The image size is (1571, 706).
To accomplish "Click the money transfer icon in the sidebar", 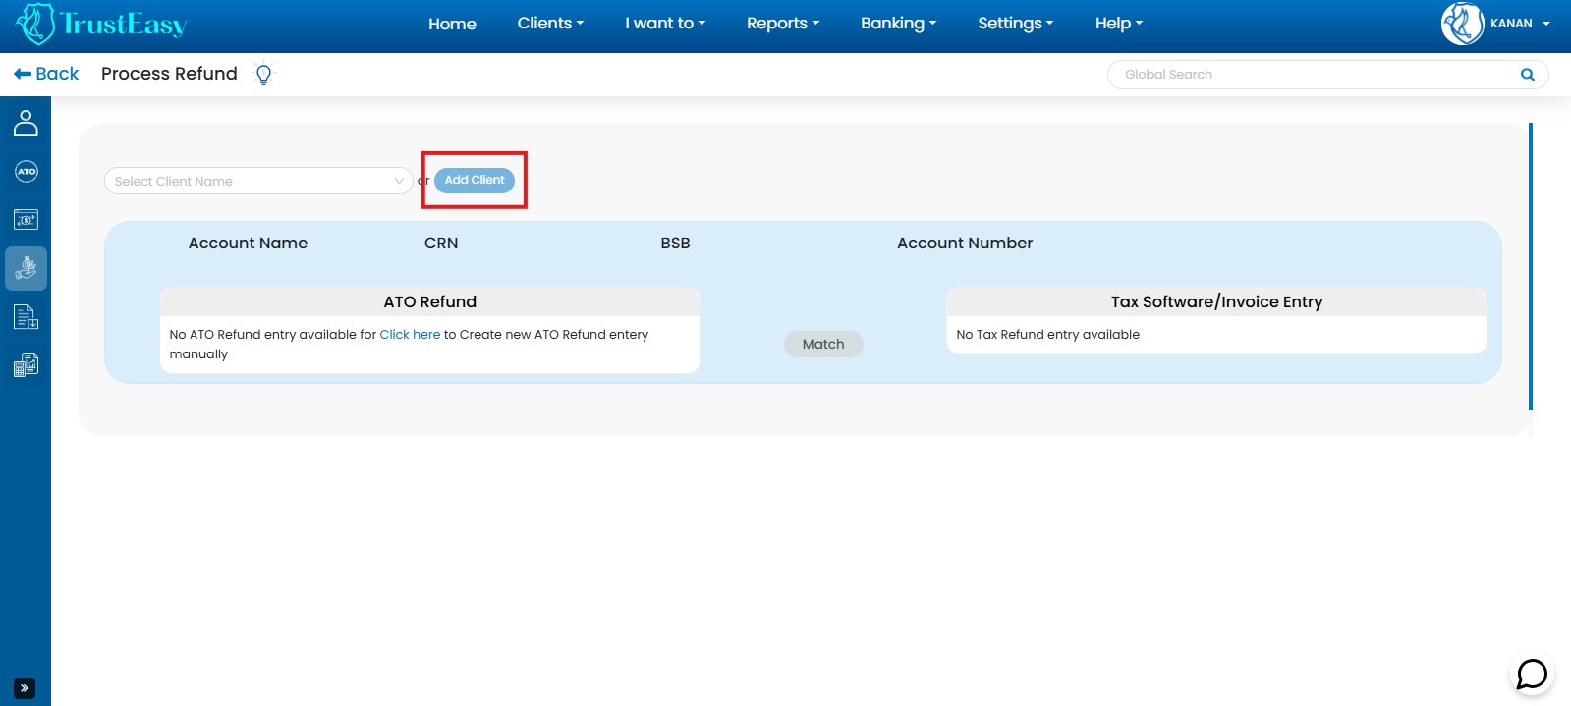I will [x=26, y=220].
